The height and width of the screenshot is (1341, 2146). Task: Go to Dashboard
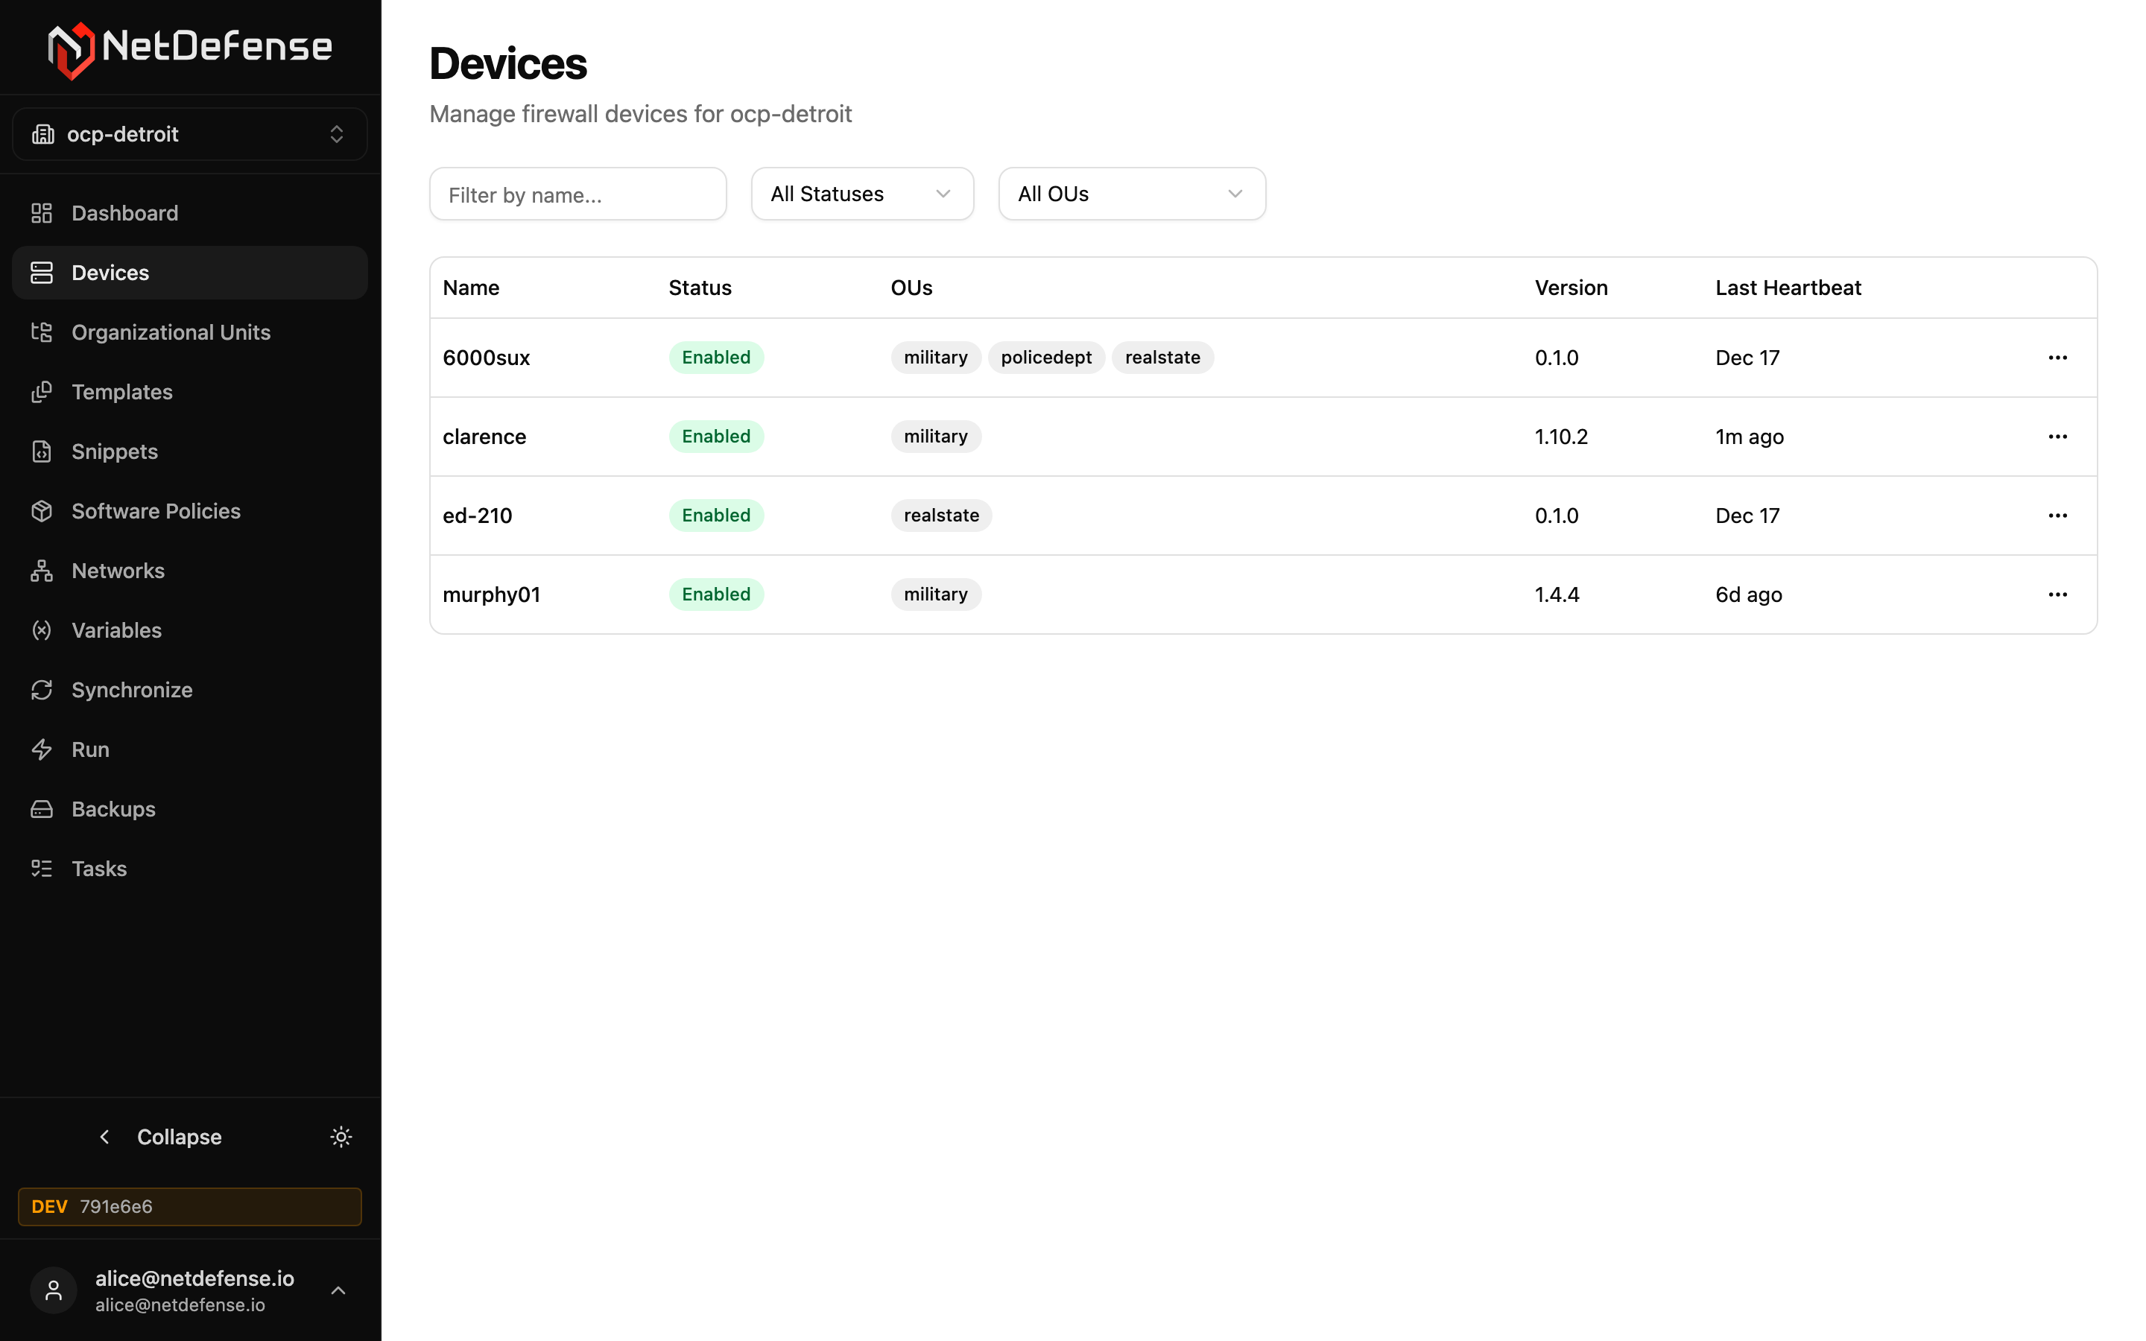pos(190,213)
